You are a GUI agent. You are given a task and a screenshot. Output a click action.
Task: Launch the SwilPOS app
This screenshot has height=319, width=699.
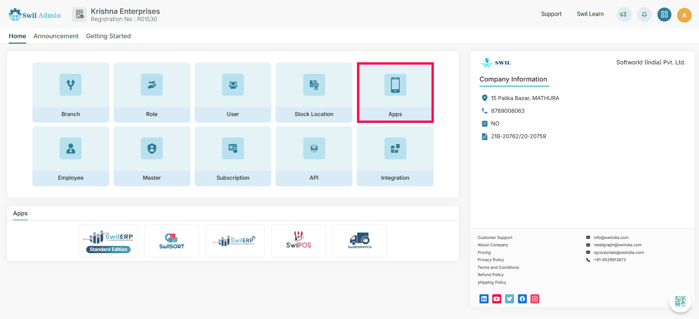[x=299, y=241]
